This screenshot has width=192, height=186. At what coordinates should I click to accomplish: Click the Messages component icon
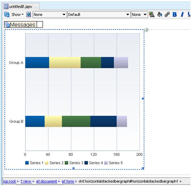(7, 25)
